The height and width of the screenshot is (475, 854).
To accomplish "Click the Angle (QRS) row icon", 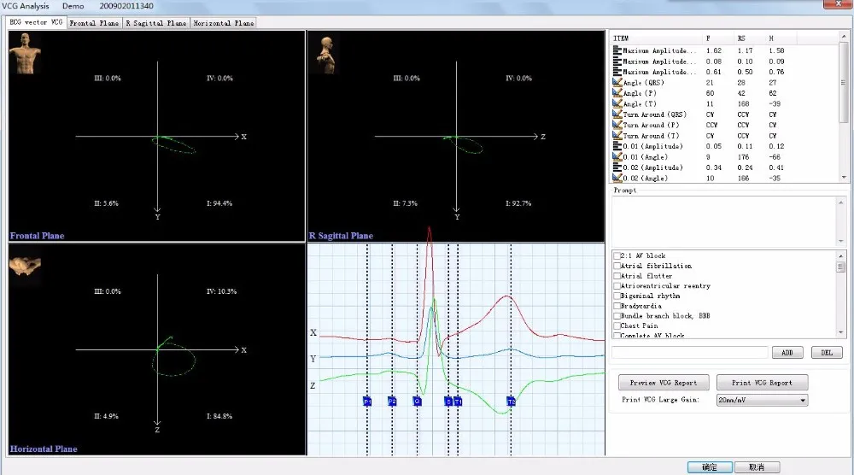I will (x=617, y=83).
